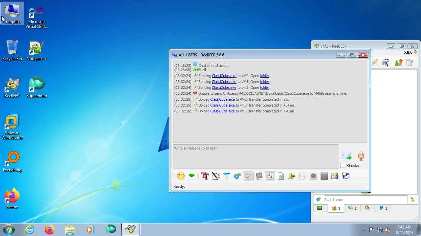Click the green up-arrow icon in VM1 window
This screenshot has width=421, height=236.
click(398, 62)
